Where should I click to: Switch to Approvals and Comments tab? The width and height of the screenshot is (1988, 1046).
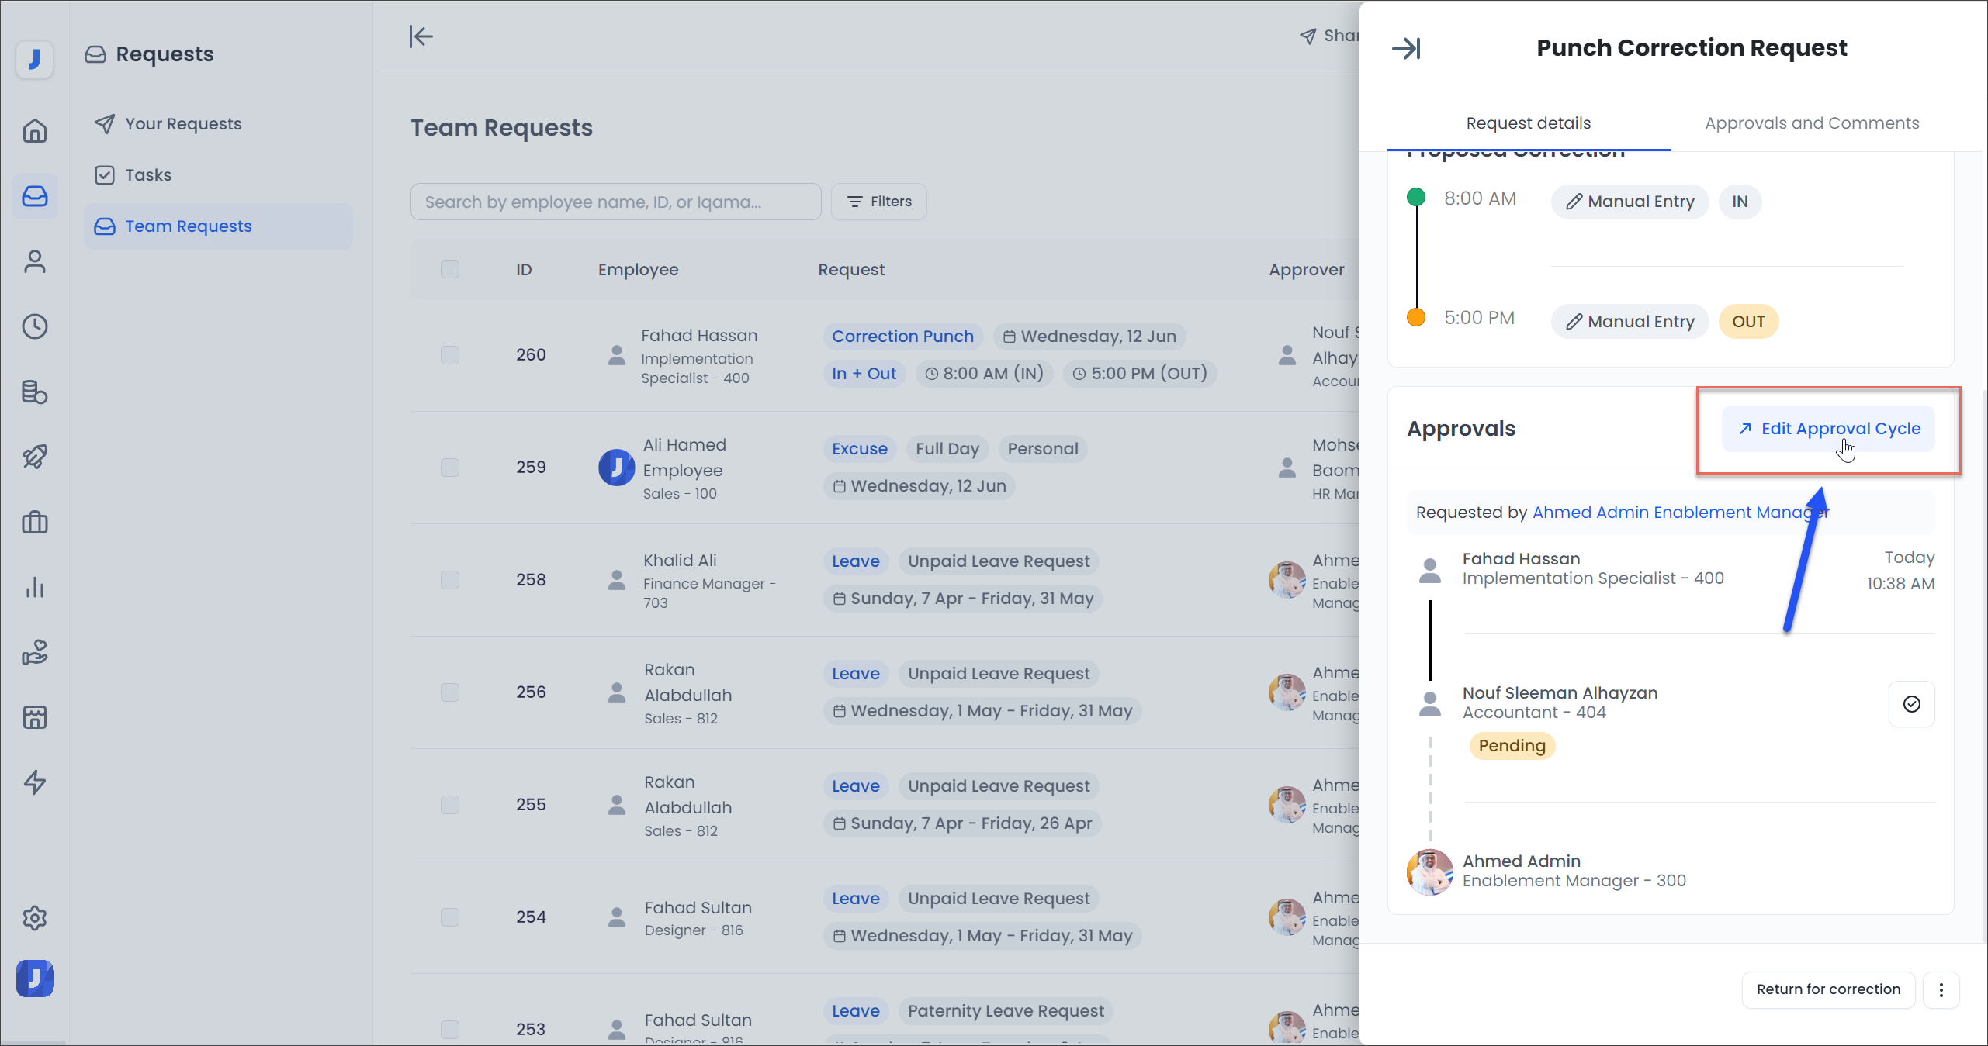click(x=1811, y=123)
